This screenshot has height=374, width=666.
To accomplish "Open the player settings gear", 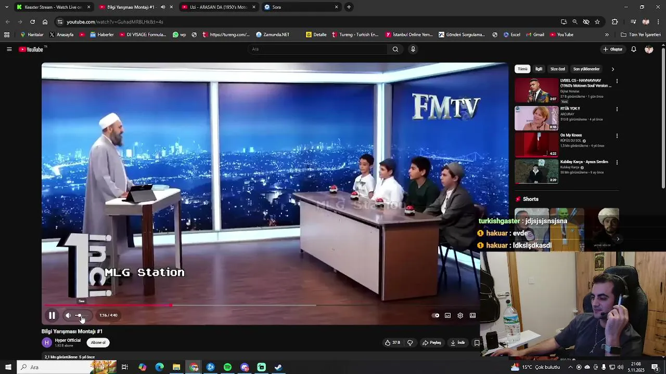I will coord(460,315).
